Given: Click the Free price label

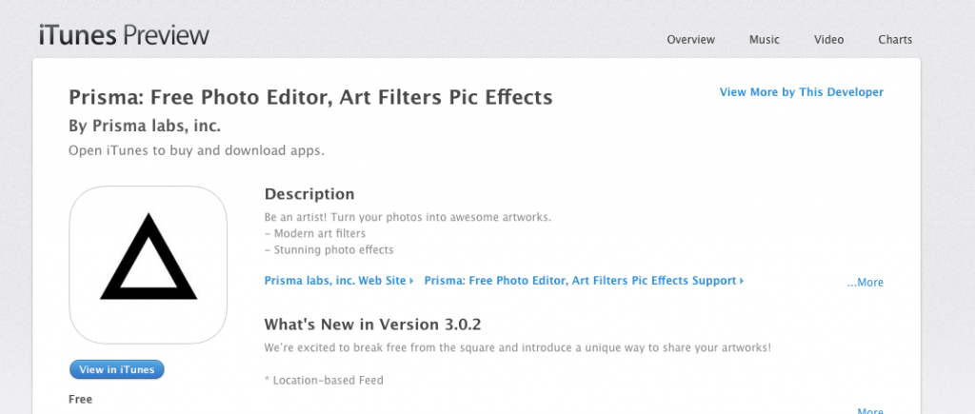Looking at the screenshot, I should 80,399.
